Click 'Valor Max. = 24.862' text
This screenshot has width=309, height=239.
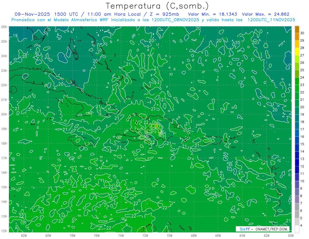(265, 14)
